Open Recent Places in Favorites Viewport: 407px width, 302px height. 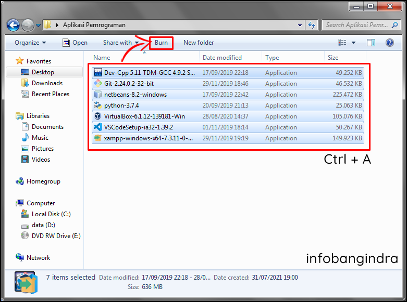[51, 94]
